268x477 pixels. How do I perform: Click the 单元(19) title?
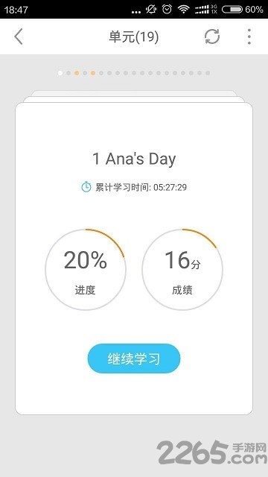pyautogui.click(x=134, y=37)
